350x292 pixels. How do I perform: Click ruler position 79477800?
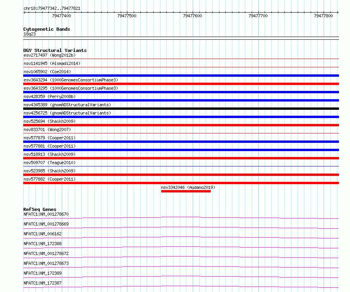pyautogui.click(x=323, y=16)
